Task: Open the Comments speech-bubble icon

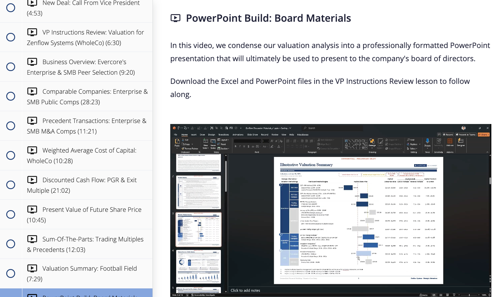Action: [439, 135]
